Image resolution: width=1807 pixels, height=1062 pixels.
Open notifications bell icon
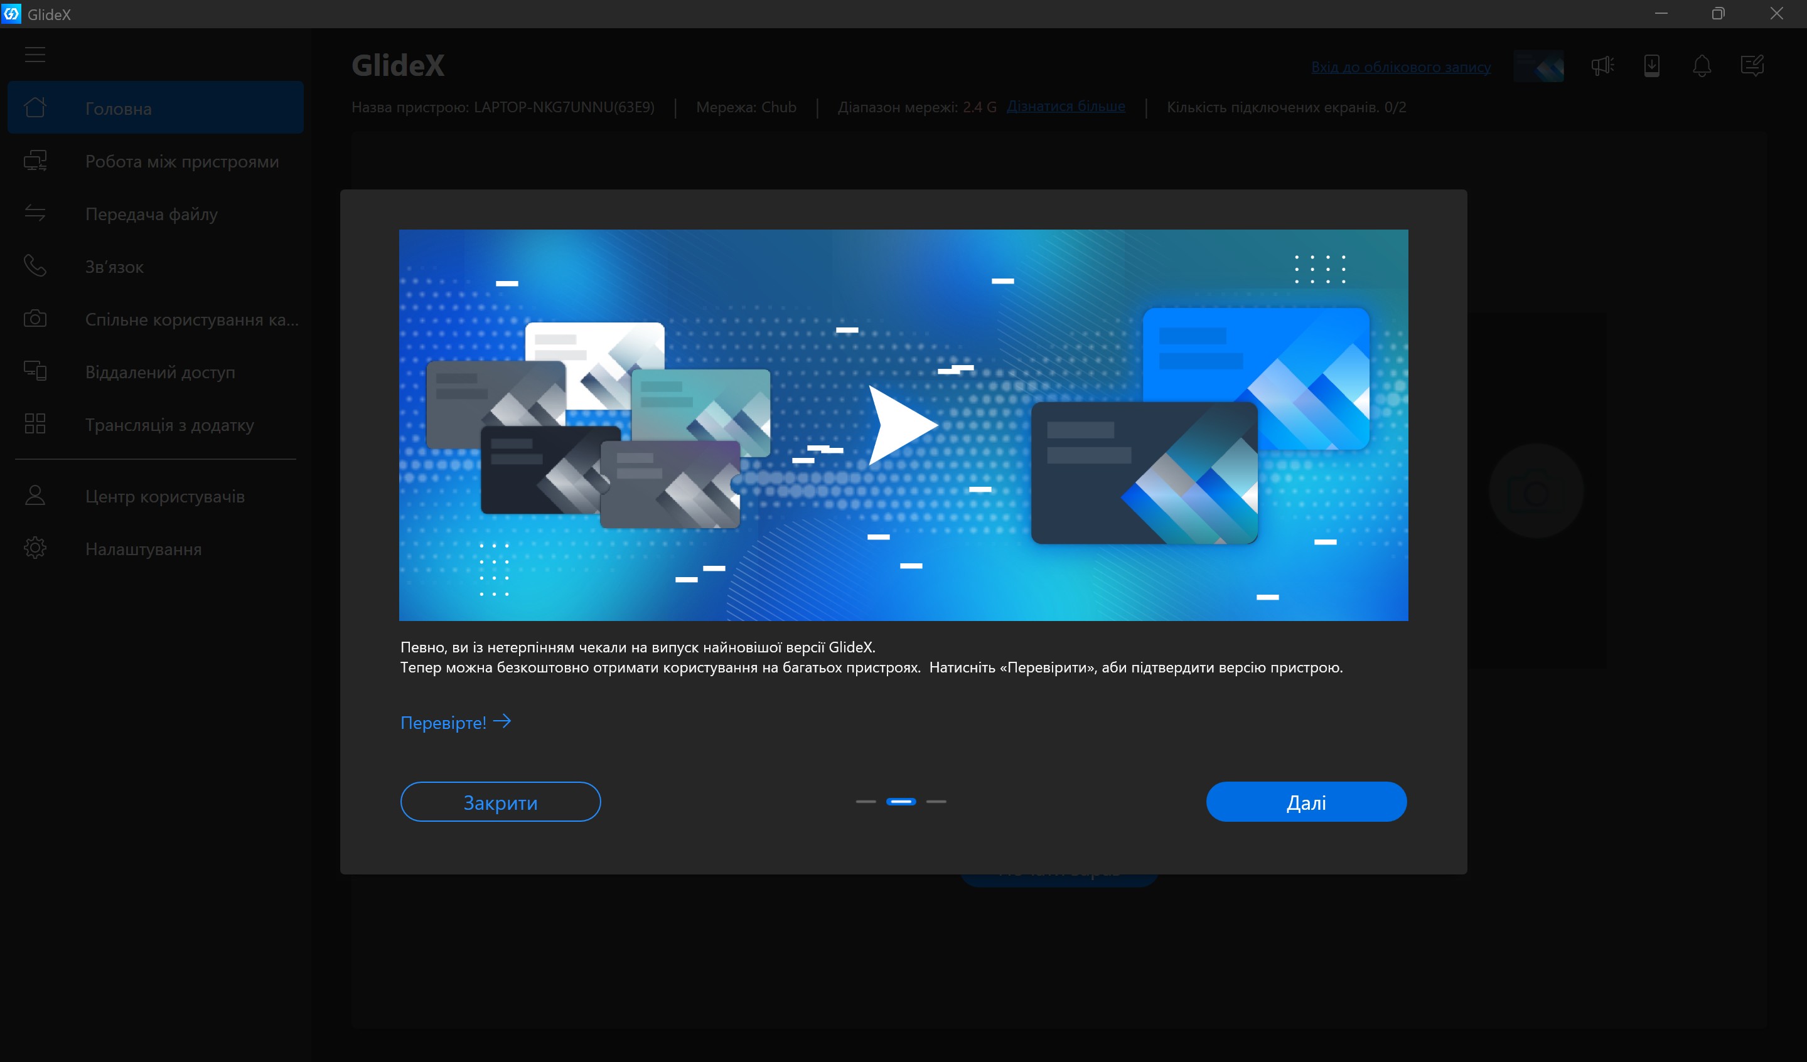click(x=1702, y=66)
